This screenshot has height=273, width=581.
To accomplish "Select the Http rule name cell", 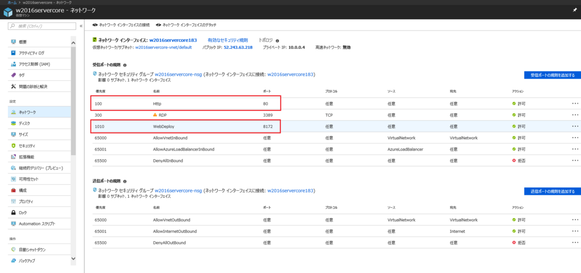I will [x=157, y=104].
